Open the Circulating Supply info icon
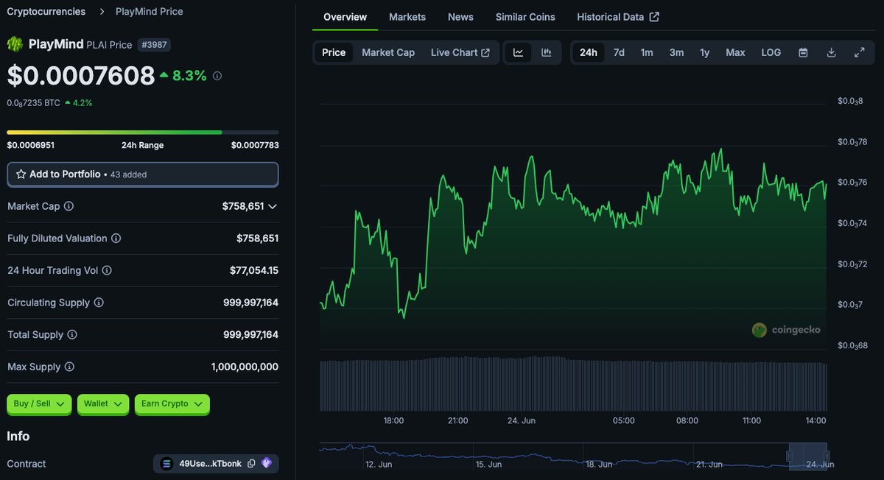 click(x=99, y=303)
